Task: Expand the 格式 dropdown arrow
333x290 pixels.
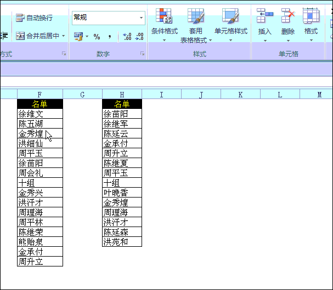Action: pyautogui.click(x=311, y=40)
